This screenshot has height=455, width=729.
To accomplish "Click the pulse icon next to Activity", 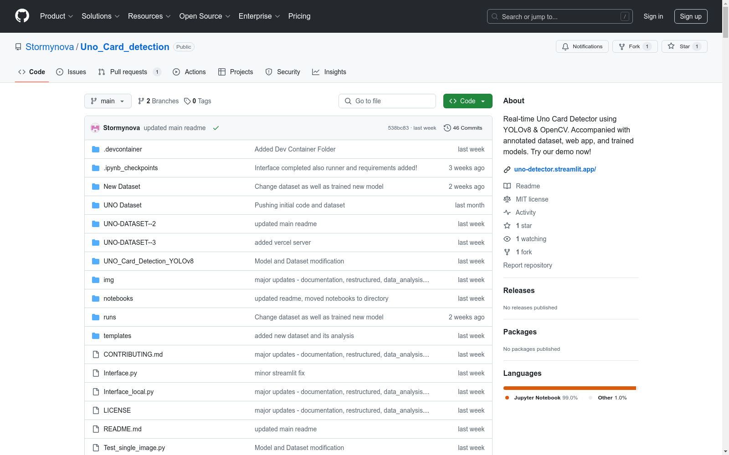I will 507,212.
